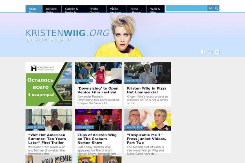Open the Twitter icon in the banner

point(217,52)
